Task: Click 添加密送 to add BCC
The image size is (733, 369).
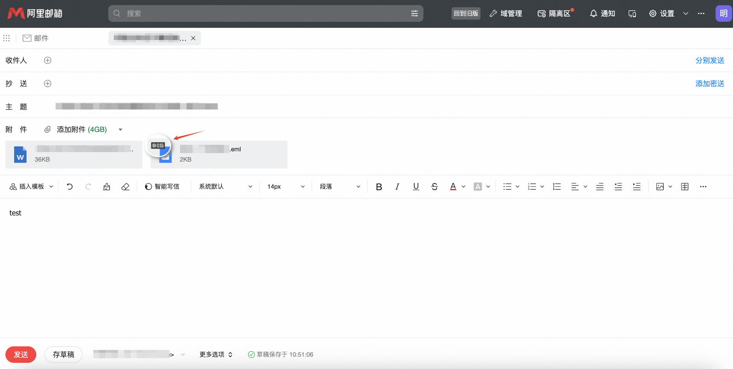Action: pyautogui.click(x=710, y=83)
